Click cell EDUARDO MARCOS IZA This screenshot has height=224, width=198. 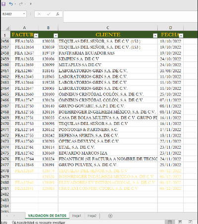pyautogui.click(x=108, y=153)
